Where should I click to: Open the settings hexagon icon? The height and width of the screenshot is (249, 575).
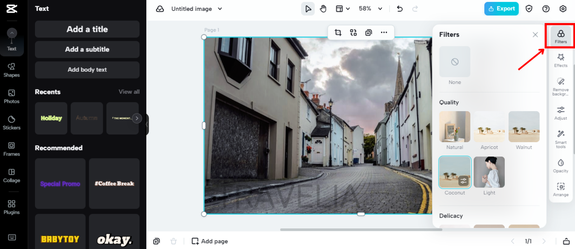(563, 9)
